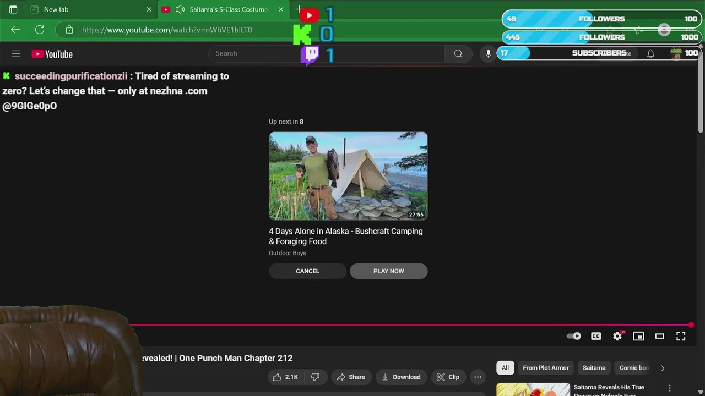Open more actions three-dot menu
The width and height of the screenshot is (705, 396).
point(478,377)
